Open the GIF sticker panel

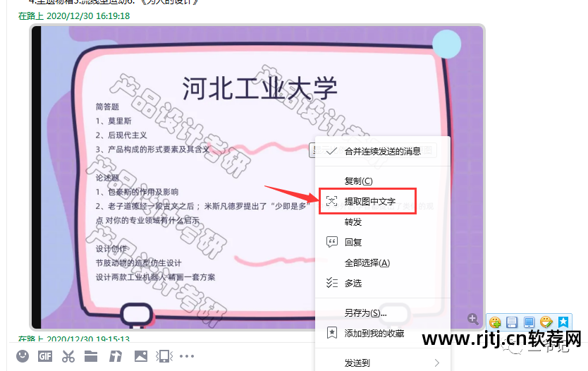(45, 356)
